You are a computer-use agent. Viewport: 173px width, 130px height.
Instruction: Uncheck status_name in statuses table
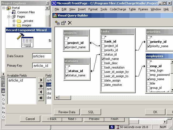pos(67,75)
